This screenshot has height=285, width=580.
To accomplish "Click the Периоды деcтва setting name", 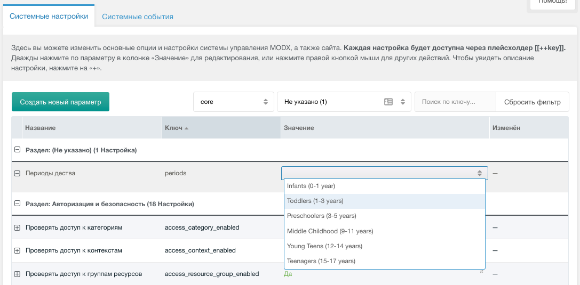I will click(x=50, y=173).
